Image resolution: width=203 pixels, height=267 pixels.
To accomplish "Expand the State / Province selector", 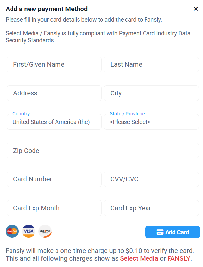I will point(151,122).
